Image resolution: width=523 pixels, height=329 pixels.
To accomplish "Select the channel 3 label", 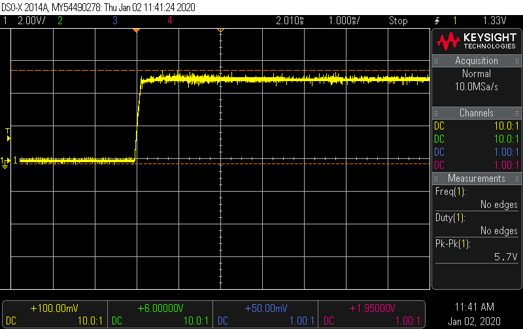I will 115,21.
